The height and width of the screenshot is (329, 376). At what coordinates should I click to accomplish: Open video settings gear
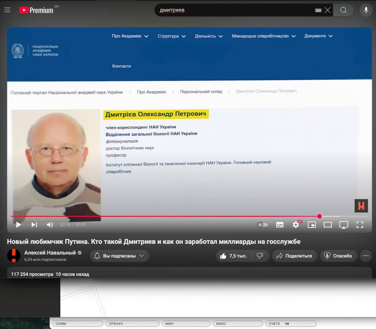(x=296, y=225)
